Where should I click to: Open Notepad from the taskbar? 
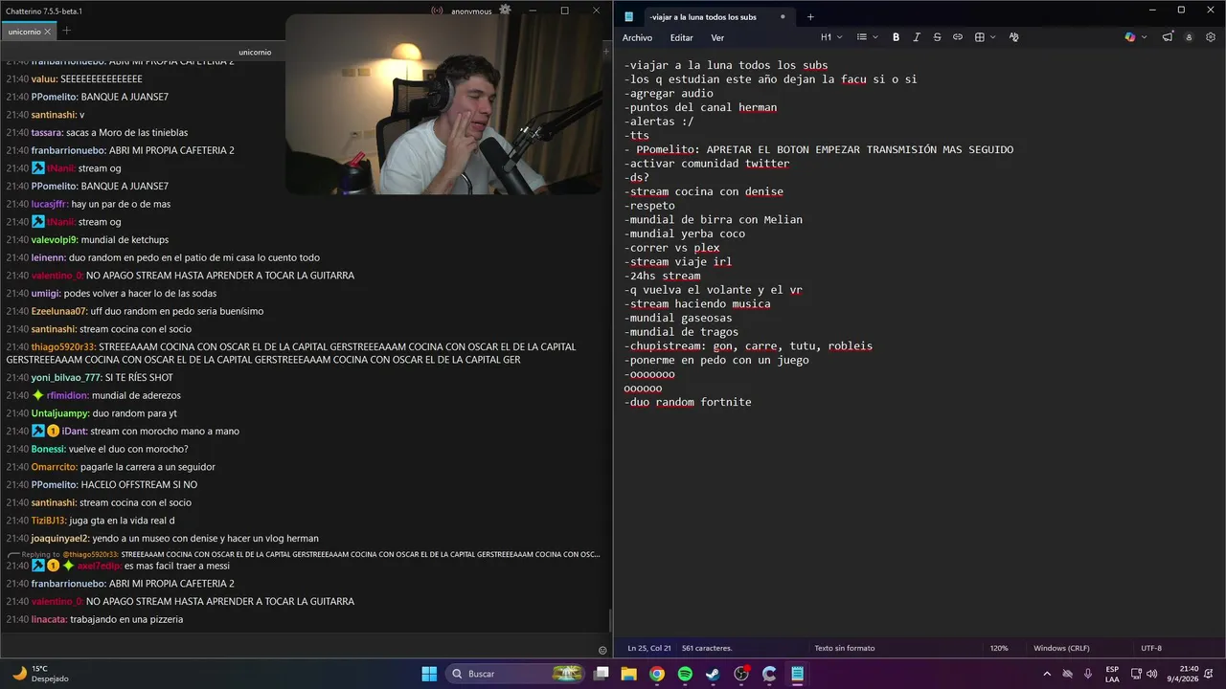[797, 674]
